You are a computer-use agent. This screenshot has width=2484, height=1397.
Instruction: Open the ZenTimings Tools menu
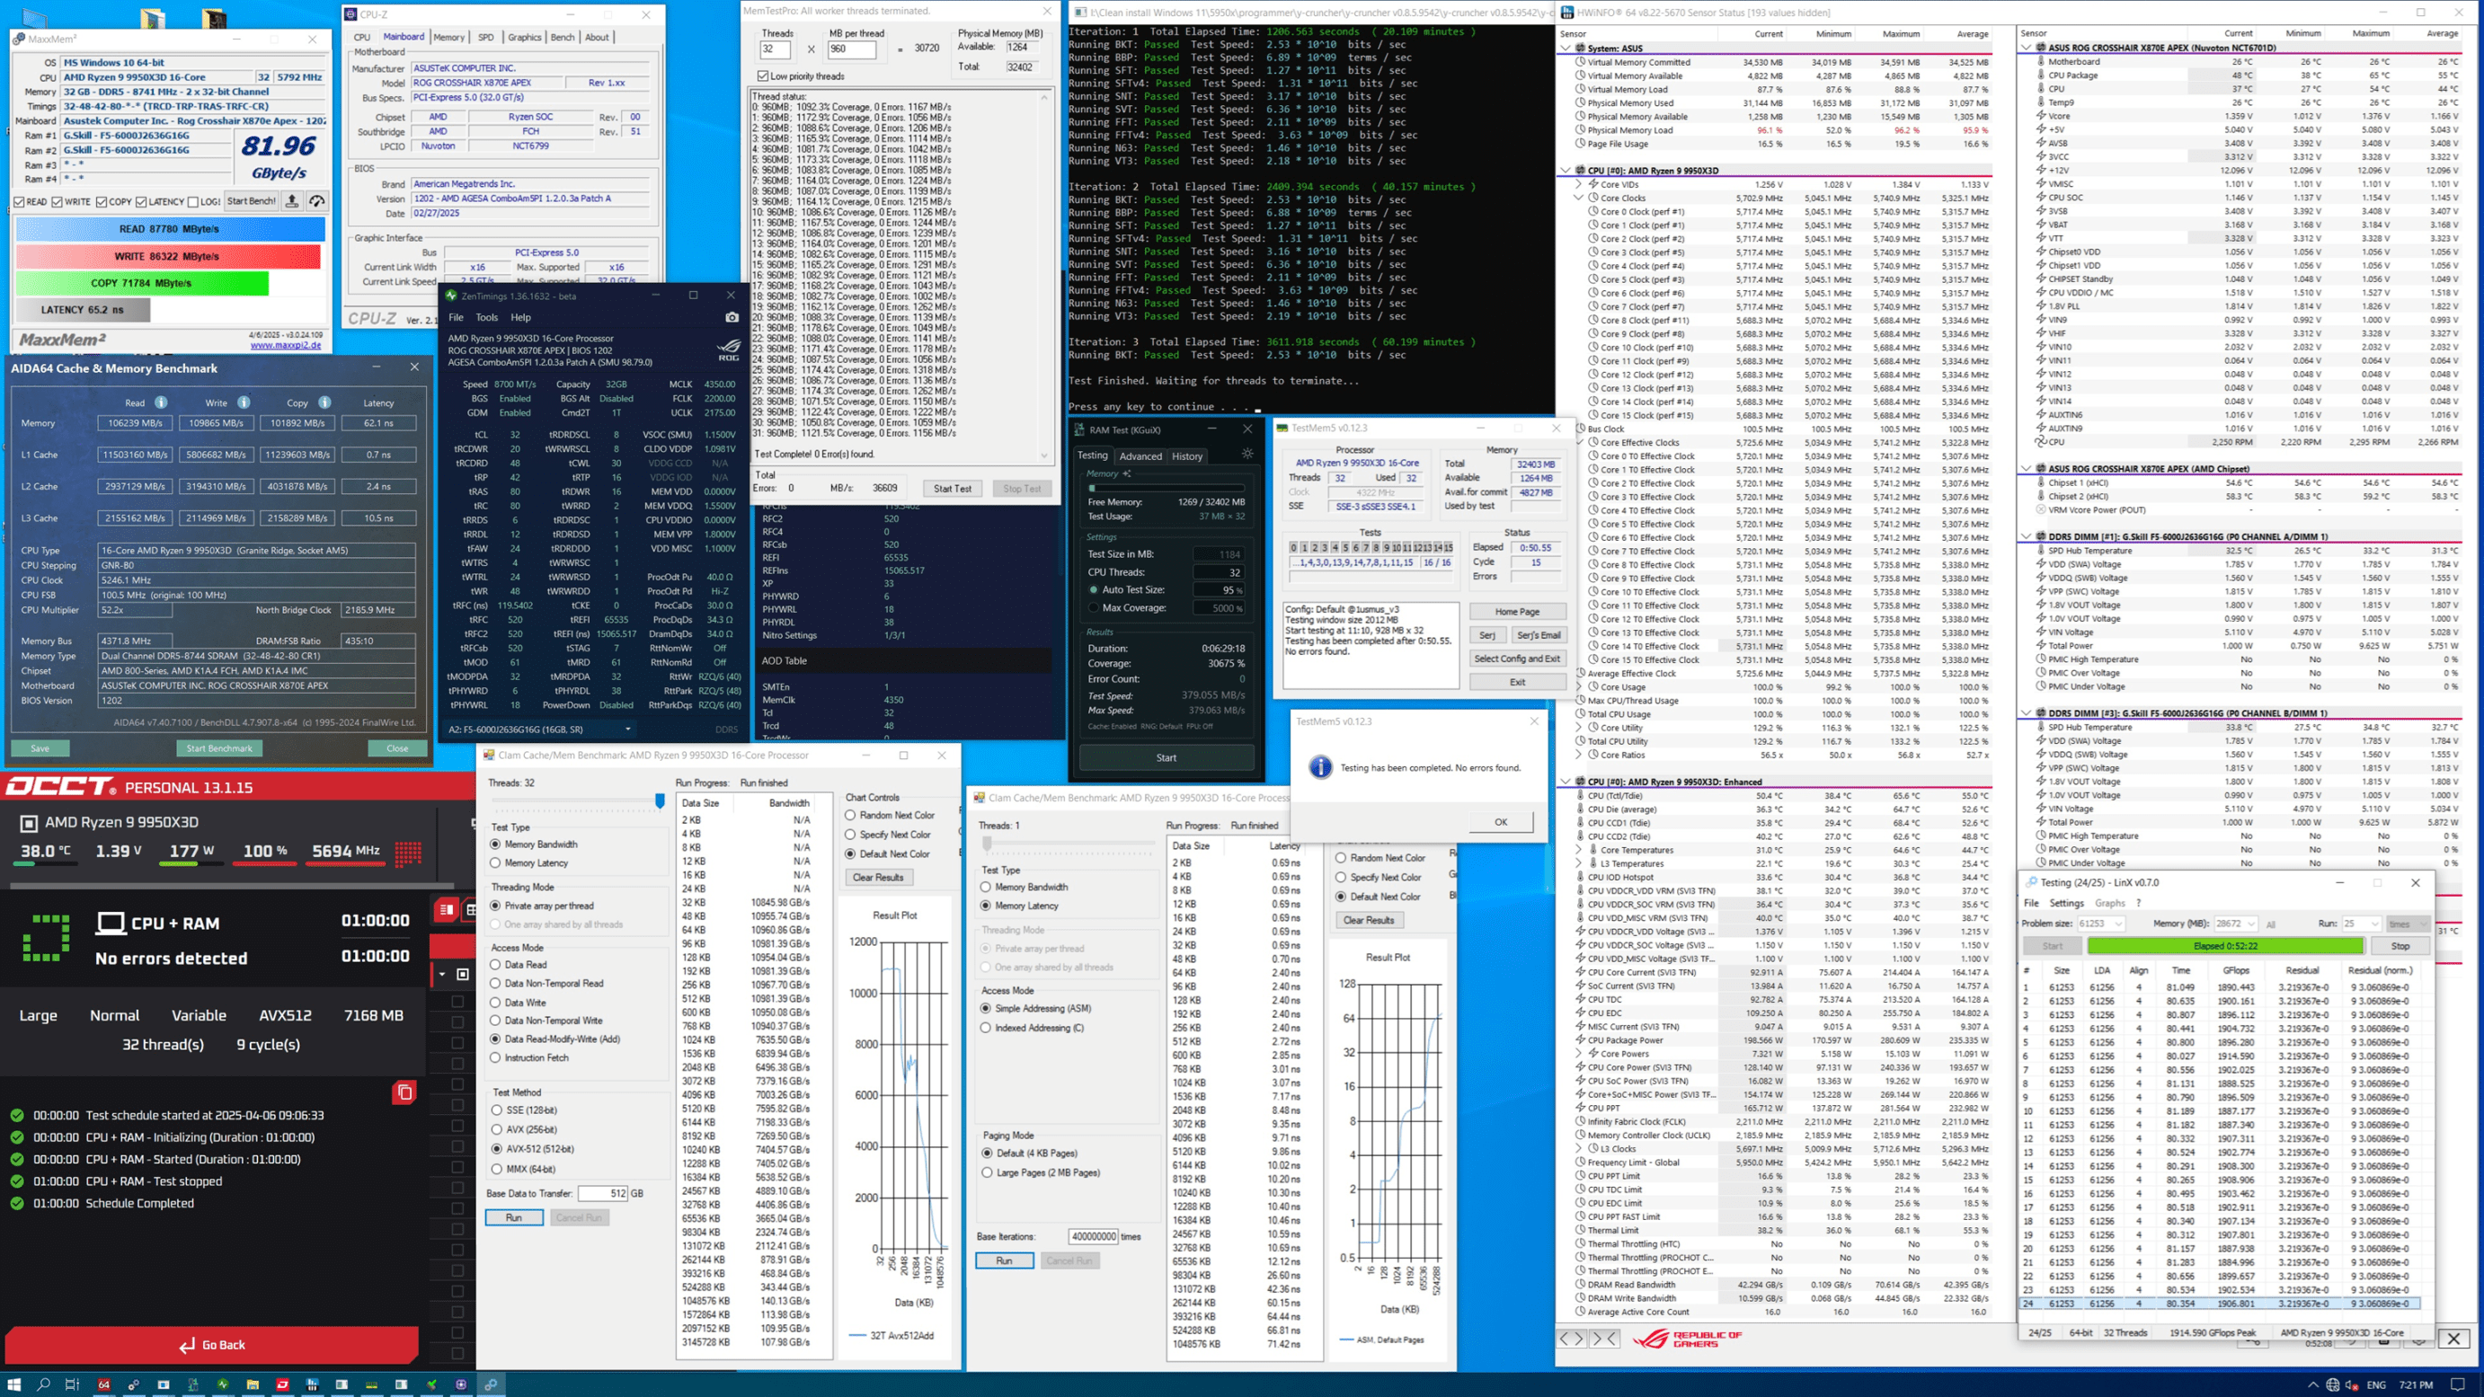[487, 317]
